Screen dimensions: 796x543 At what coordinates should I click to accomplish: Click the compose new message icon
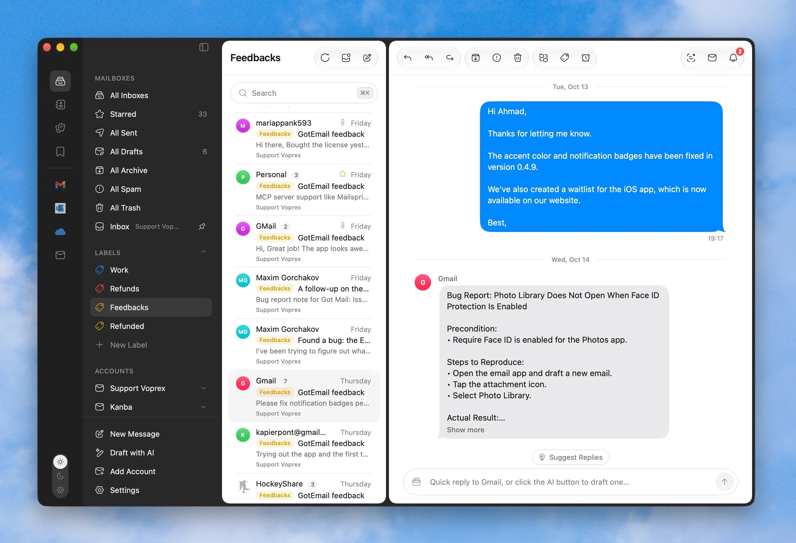coord(367,58)
